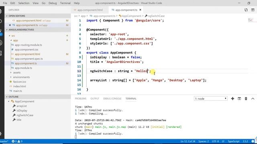
Task: Open the Search view in activity bar
Action: pos(1,21)
